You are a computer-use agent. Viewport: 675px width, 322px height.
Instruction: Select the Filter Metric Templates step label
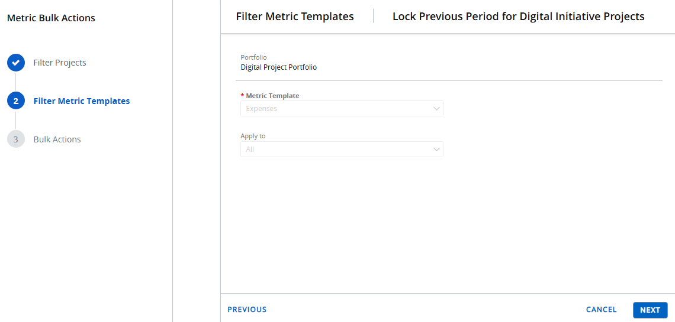[82, 101]
